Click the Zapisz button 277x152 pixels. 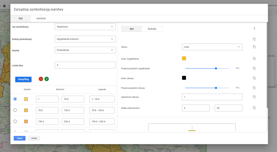point(19,138)
